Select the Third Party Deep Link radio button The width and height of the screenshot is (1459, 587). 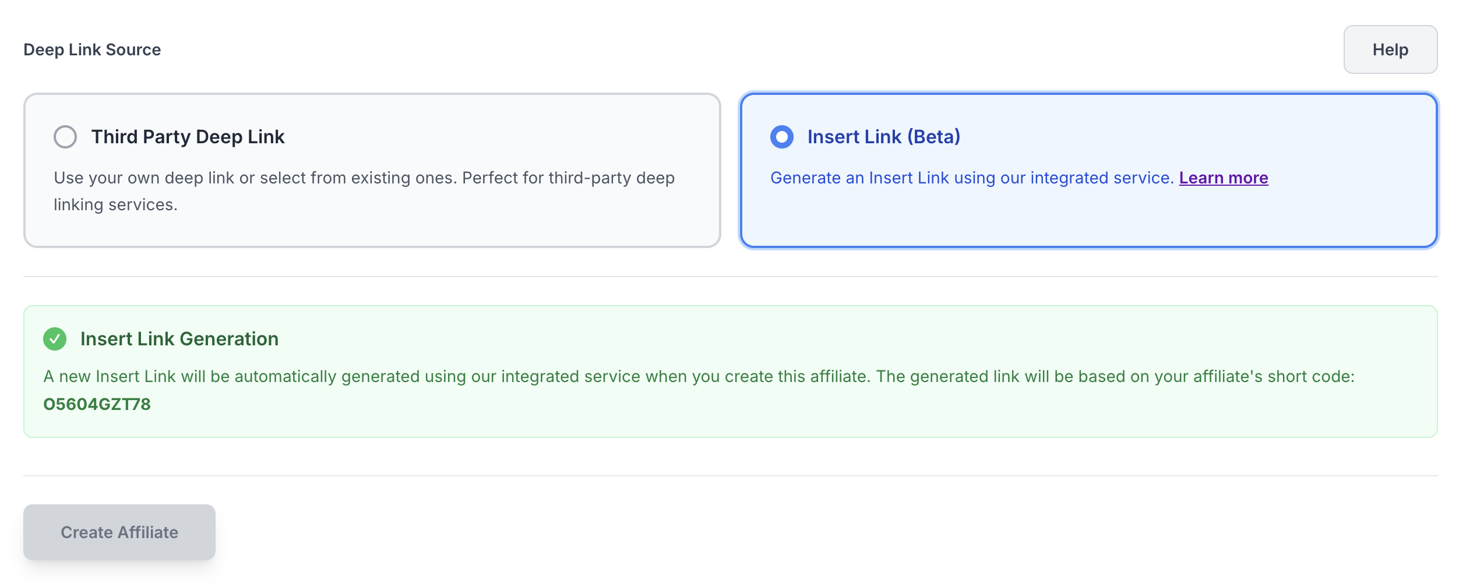(65, 137)
